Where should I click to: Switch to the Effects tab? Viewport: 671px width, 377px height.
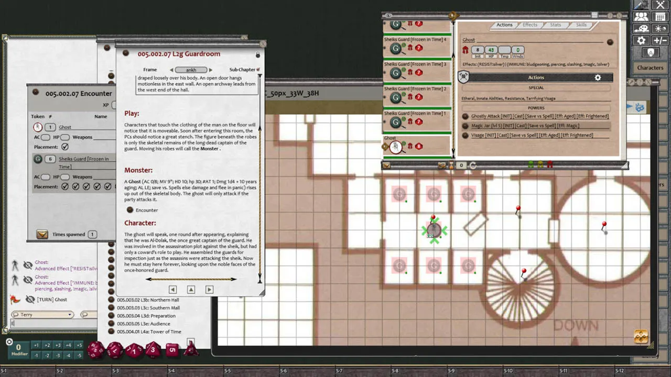[x=530, y=25]
